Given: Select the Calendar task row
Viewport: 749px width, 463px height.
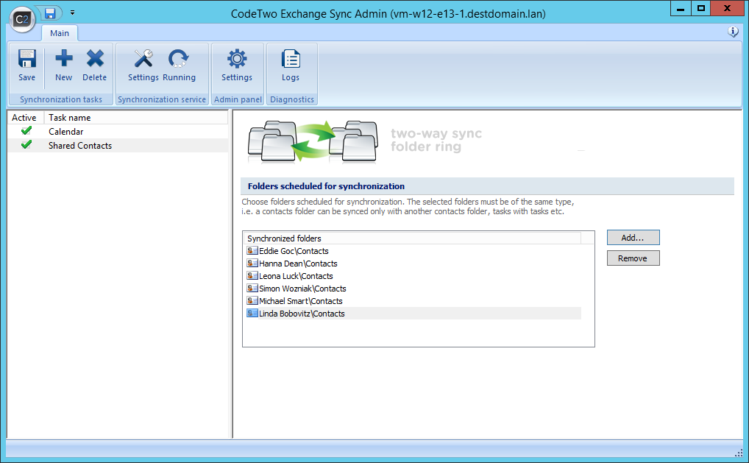Looking at the screenshot, I should (x=118, y=132).
